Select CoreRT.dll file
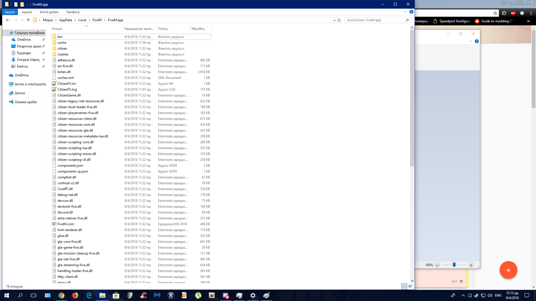 click(x=131, y=189)
